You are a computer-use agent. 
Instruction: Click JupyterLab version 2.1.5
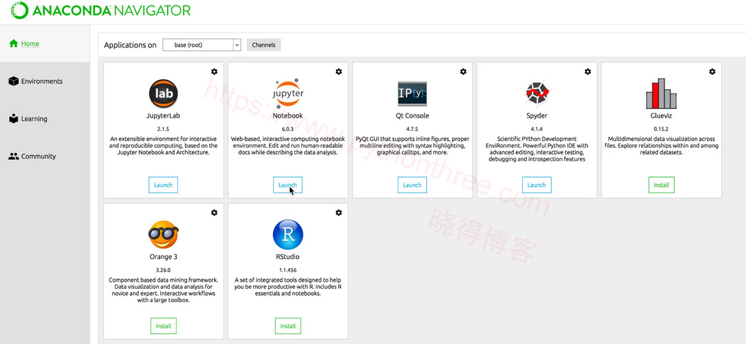(163, 129)
